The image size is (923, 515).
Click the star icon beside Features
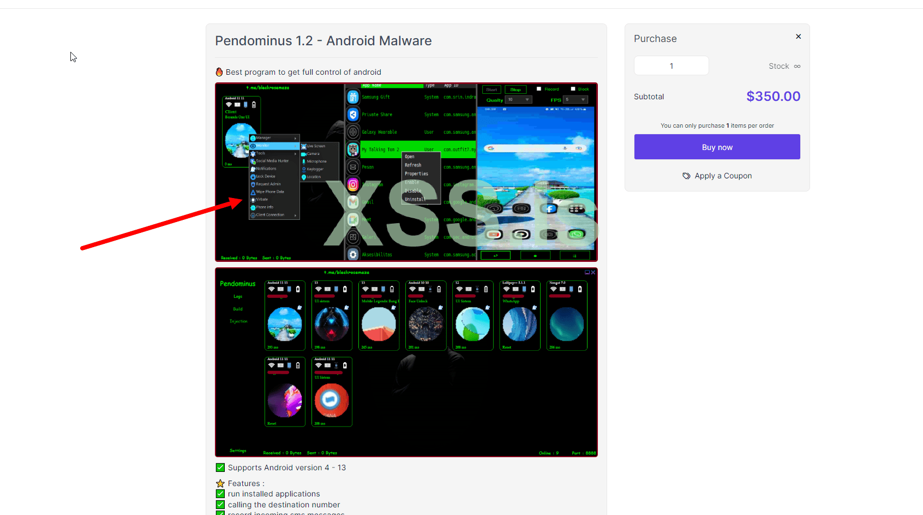220,483
